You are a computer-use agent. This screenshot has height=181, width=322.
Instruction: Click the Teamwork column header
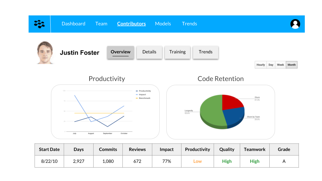coord(255,149)
